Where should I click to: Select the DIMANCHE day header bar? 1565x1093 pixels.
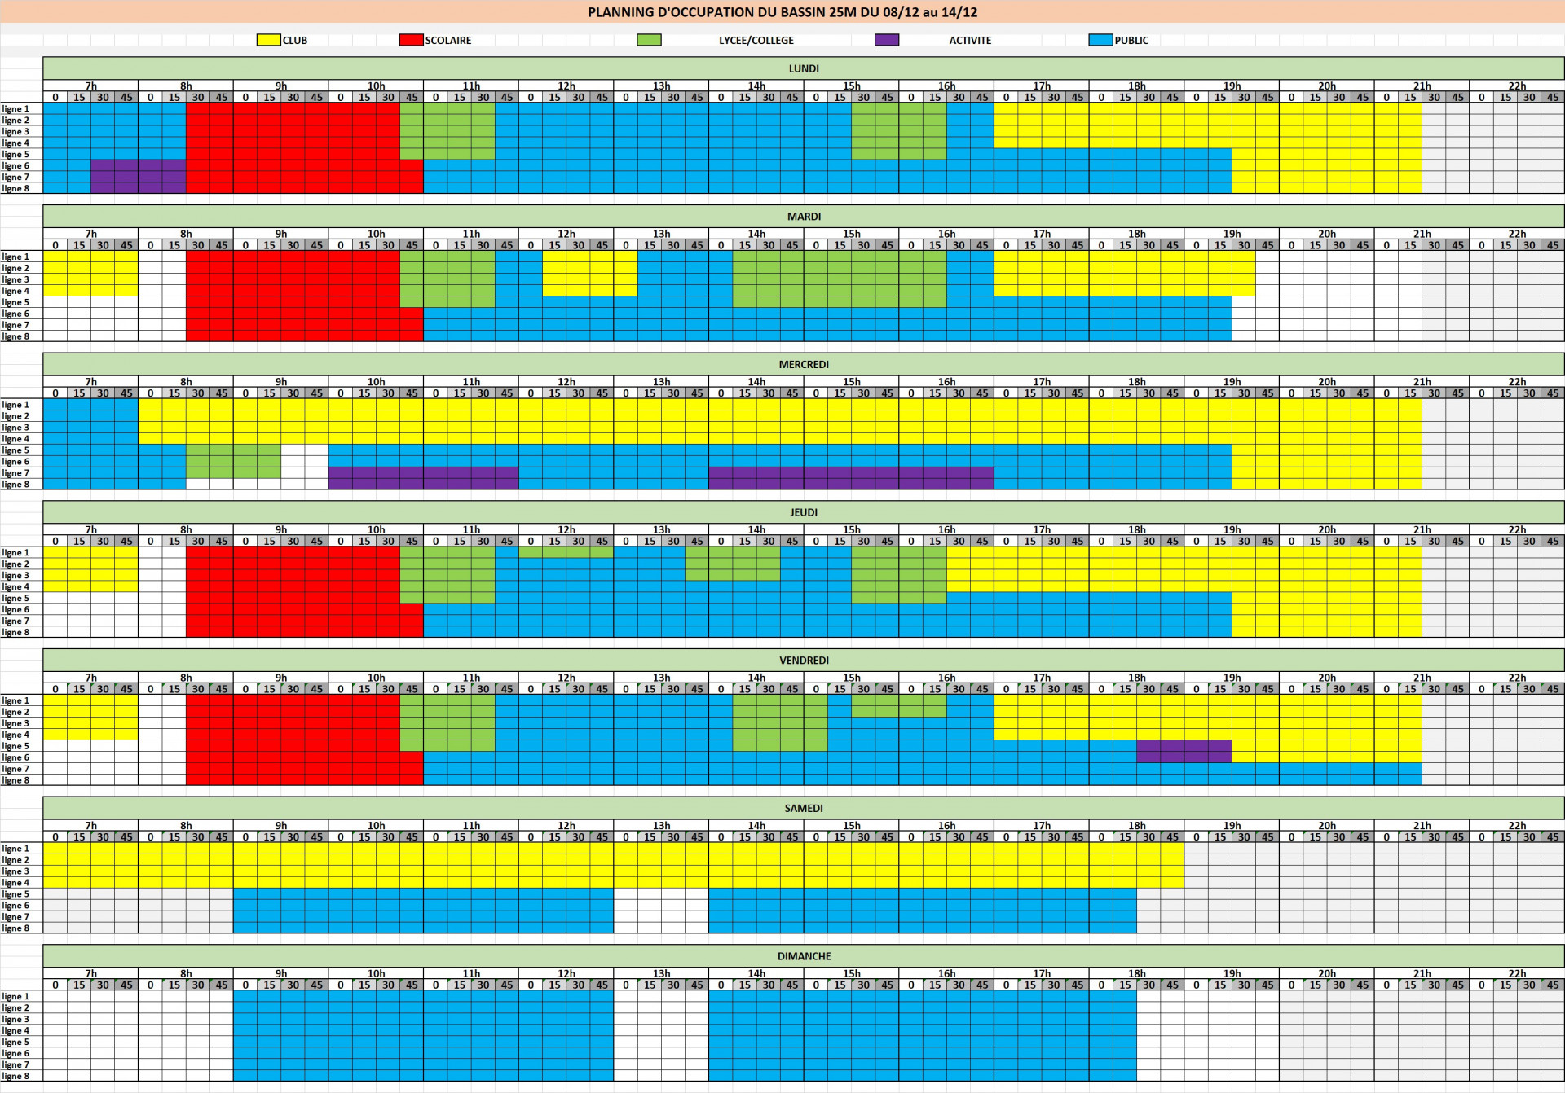pyautogui.click(x=803, y=956)
